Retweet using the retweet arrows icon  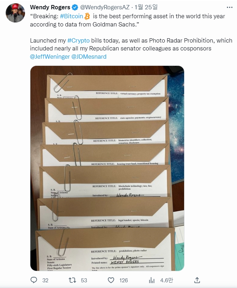click(x=72, y=280)
